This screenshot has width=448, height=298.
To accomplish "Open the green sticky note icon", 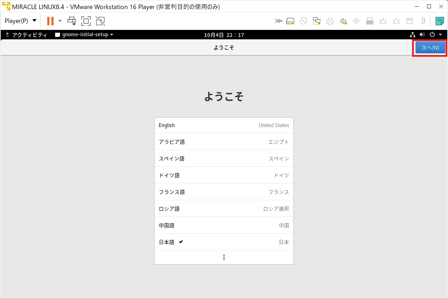I will pyautogui.click(x=440, y=21).
